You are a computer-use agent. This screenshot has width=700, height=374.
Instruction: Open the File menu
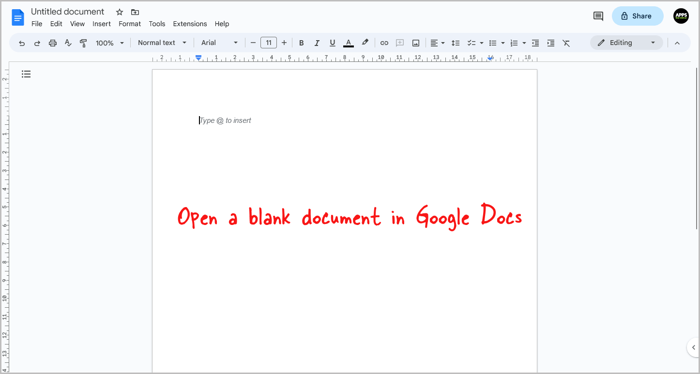pyautogui.click(x=37, y=24)
